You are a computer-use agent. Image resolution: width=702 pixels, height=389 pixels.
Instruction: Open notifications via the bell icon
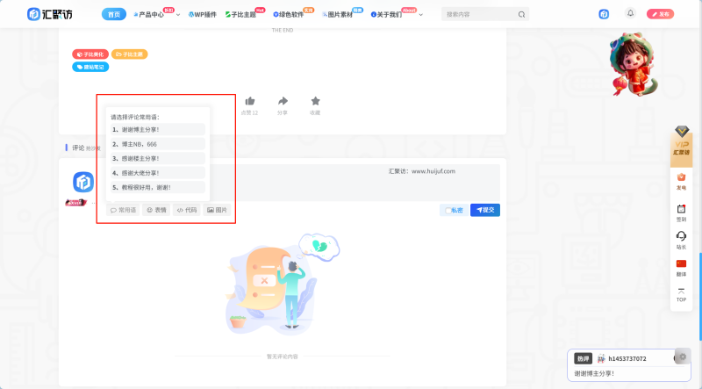[x=630, y=14]
